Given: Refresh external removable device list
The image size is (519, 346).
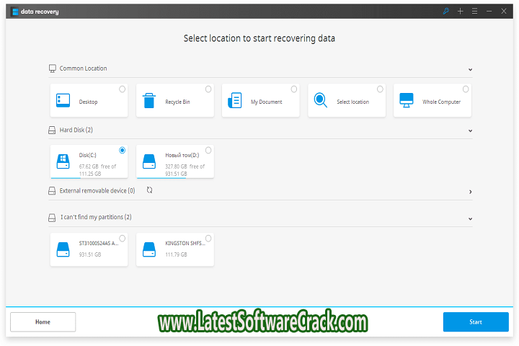Looking at the screenshot, I should pyautogui.click(x=149, y=190).
